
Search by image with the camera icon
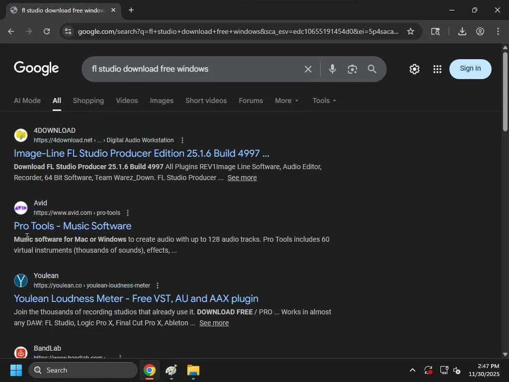[352, 69]
